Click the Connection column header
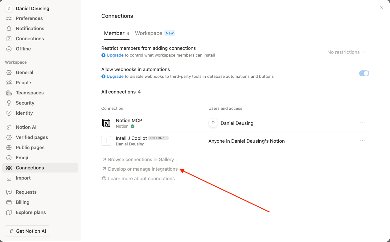This screenshot has width=390, height=242. 112,109
